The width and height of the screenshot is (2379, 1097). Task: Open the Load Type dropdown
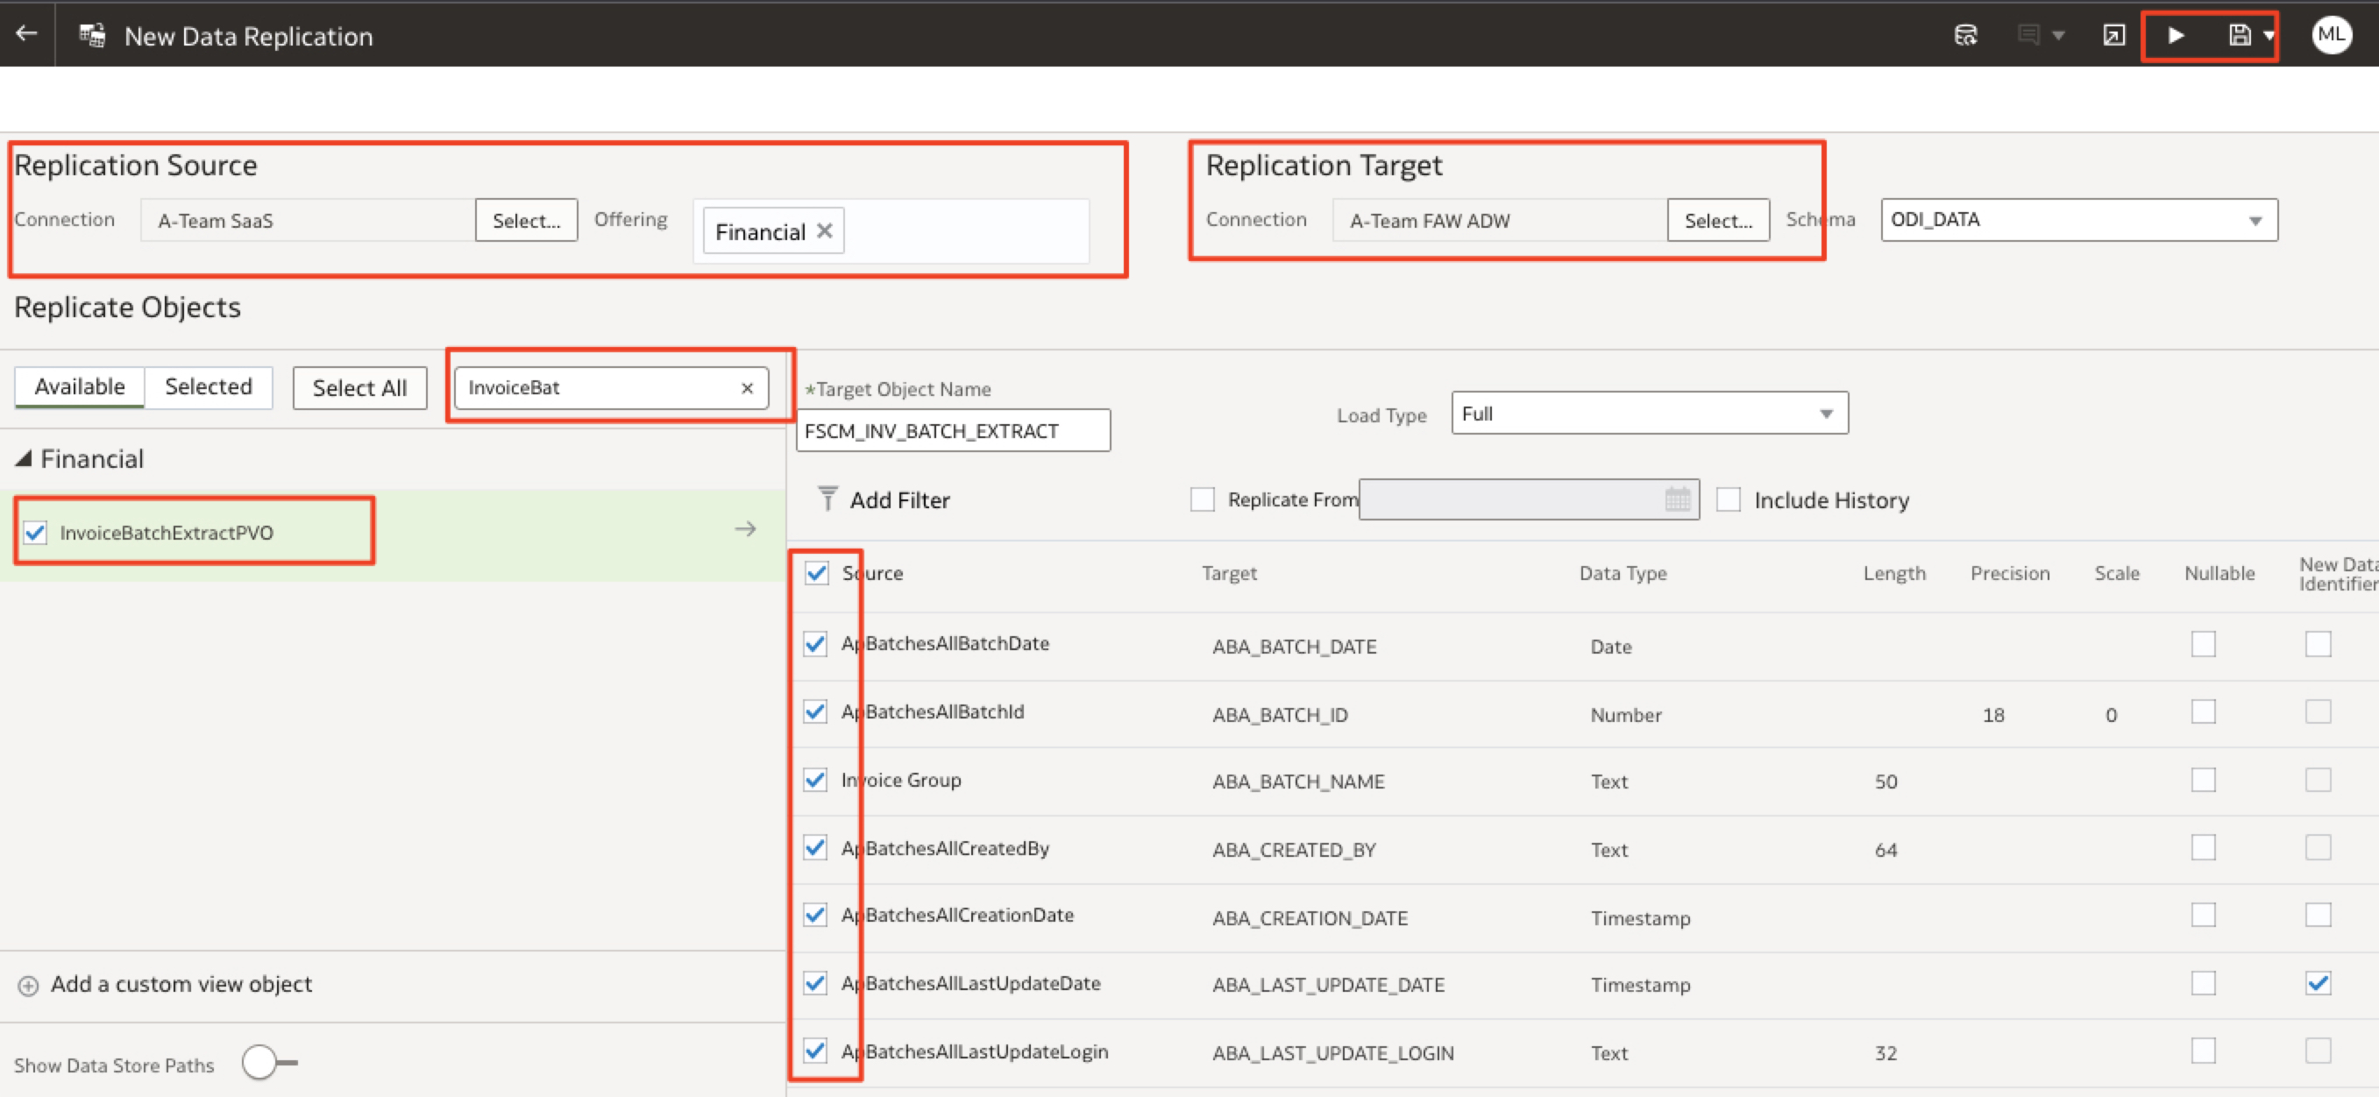tap(1650, 413)
